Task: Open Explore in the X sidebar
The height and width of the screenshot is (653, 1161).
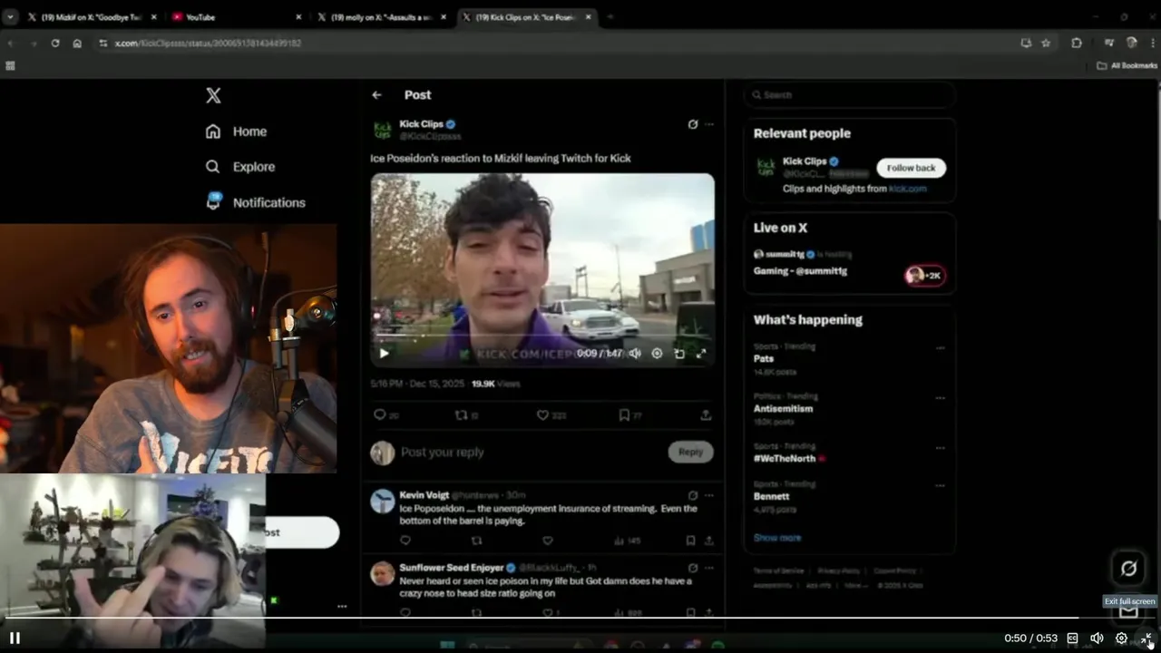Action: coord(239,167)
